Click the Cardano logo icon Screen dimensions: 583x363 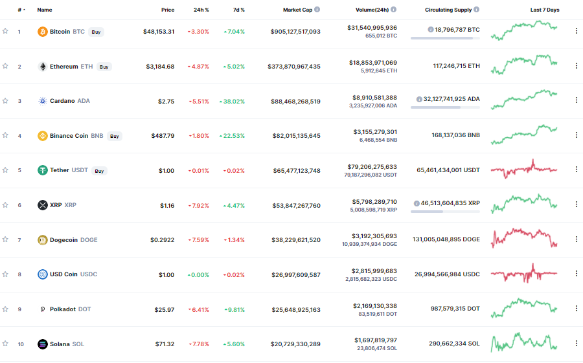coord(43,101)
